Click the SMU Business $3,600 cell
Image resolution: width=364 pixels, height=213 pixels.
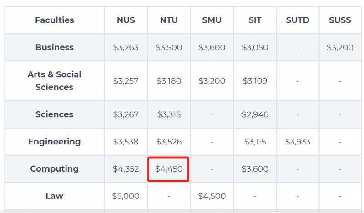[212, 47]
